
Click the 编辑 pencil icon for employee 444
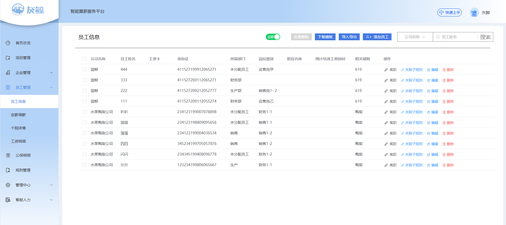(428, 70)
